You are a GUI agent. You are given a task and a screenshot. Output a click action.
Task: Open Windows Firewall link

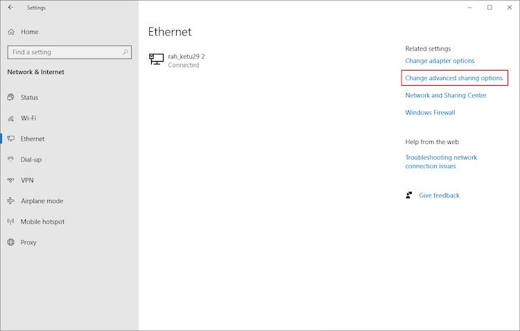tap(430, 112)
